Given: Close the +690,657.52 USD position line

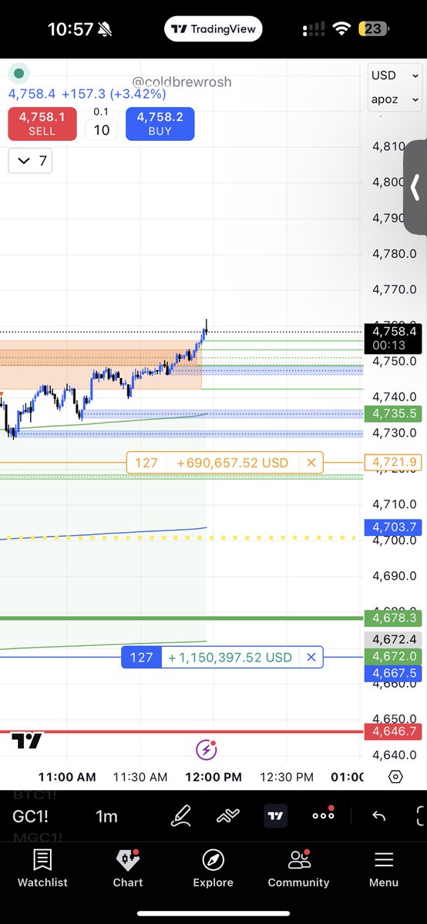Looking at the screenshot, I should pos(311,463).
